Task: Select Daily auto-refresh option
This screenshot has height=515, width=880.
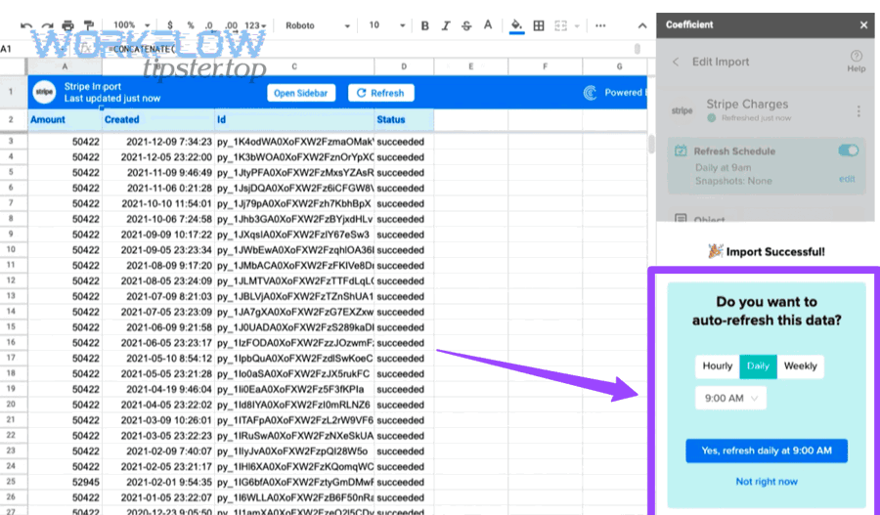Action: click(758, 366)
